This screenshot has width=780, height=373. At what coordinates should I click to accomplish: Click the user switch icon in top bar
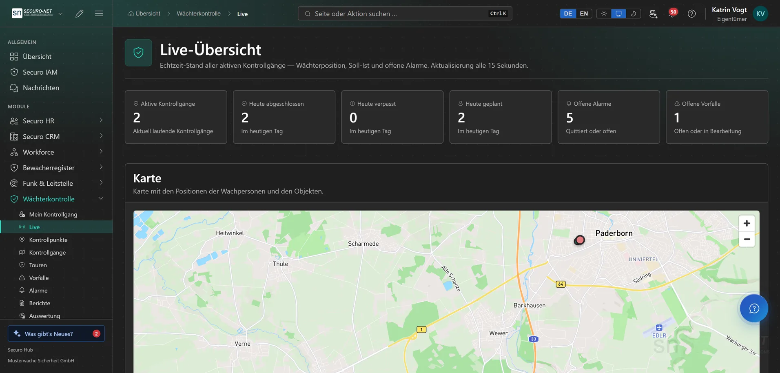[653, 13]
